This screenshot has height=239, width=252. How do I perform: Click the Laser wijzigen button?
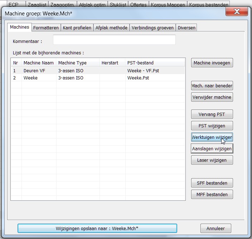(x=212, y=160)
